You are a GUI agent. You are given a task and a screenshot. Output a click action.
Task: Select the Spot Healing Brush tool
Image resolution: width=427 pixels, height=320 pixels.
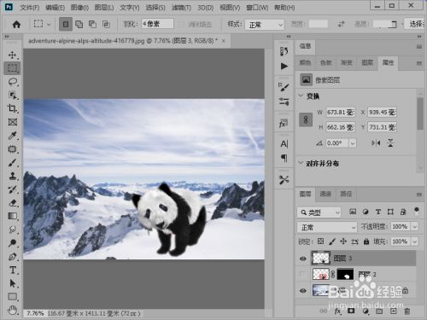click(12, 149)
